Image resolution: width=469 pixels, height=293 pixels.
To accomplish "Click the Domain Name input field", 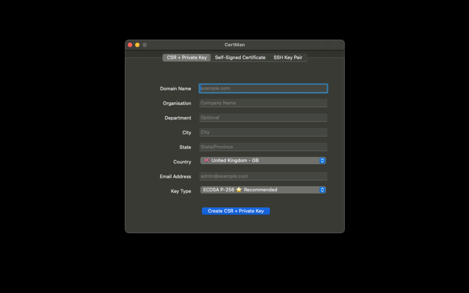I will (263, 88).
